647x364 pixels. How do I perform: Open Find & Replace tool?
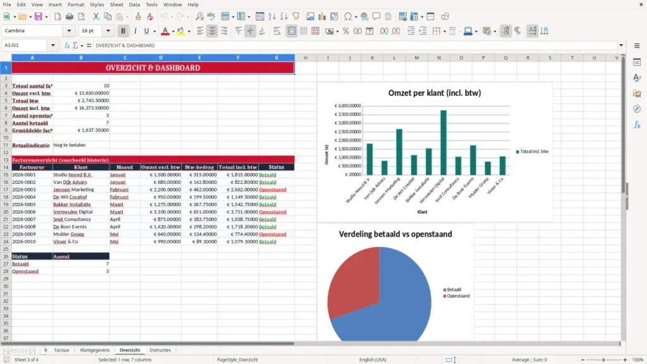199,16
